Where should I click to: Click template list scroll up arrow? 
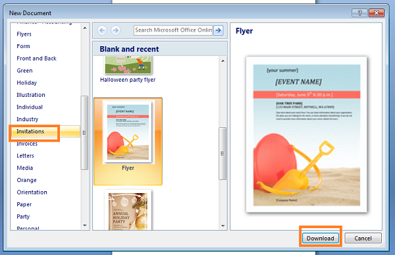pyautogui.click(x=223, y=61)
